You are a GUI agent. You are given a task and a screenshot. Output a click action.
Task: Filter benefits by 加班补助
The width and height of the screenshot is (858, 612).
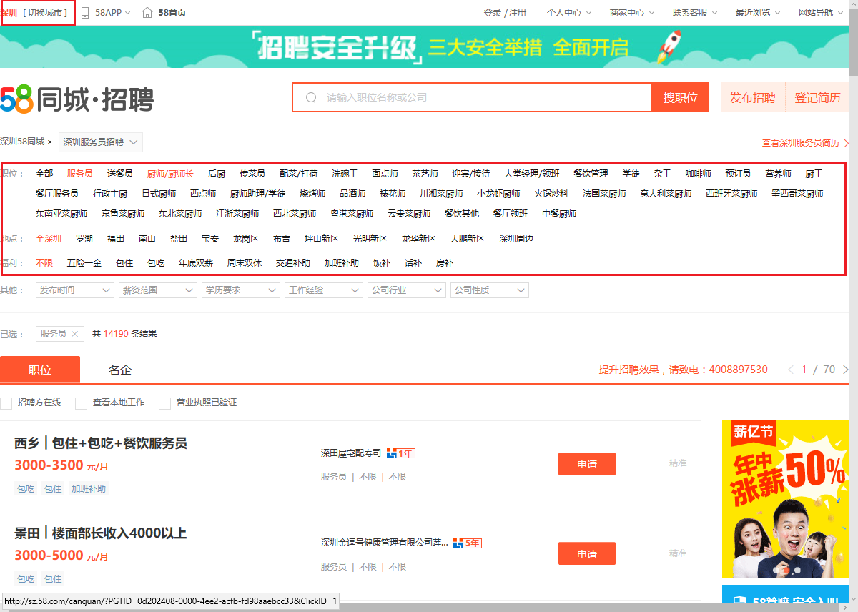[x=342, y=263]
